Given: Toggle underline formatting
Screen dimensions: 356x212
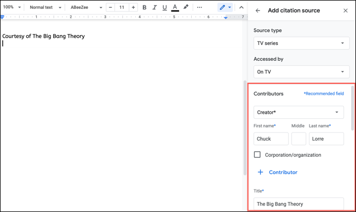Looking at the screenshot, I should (x=165, y=7).
